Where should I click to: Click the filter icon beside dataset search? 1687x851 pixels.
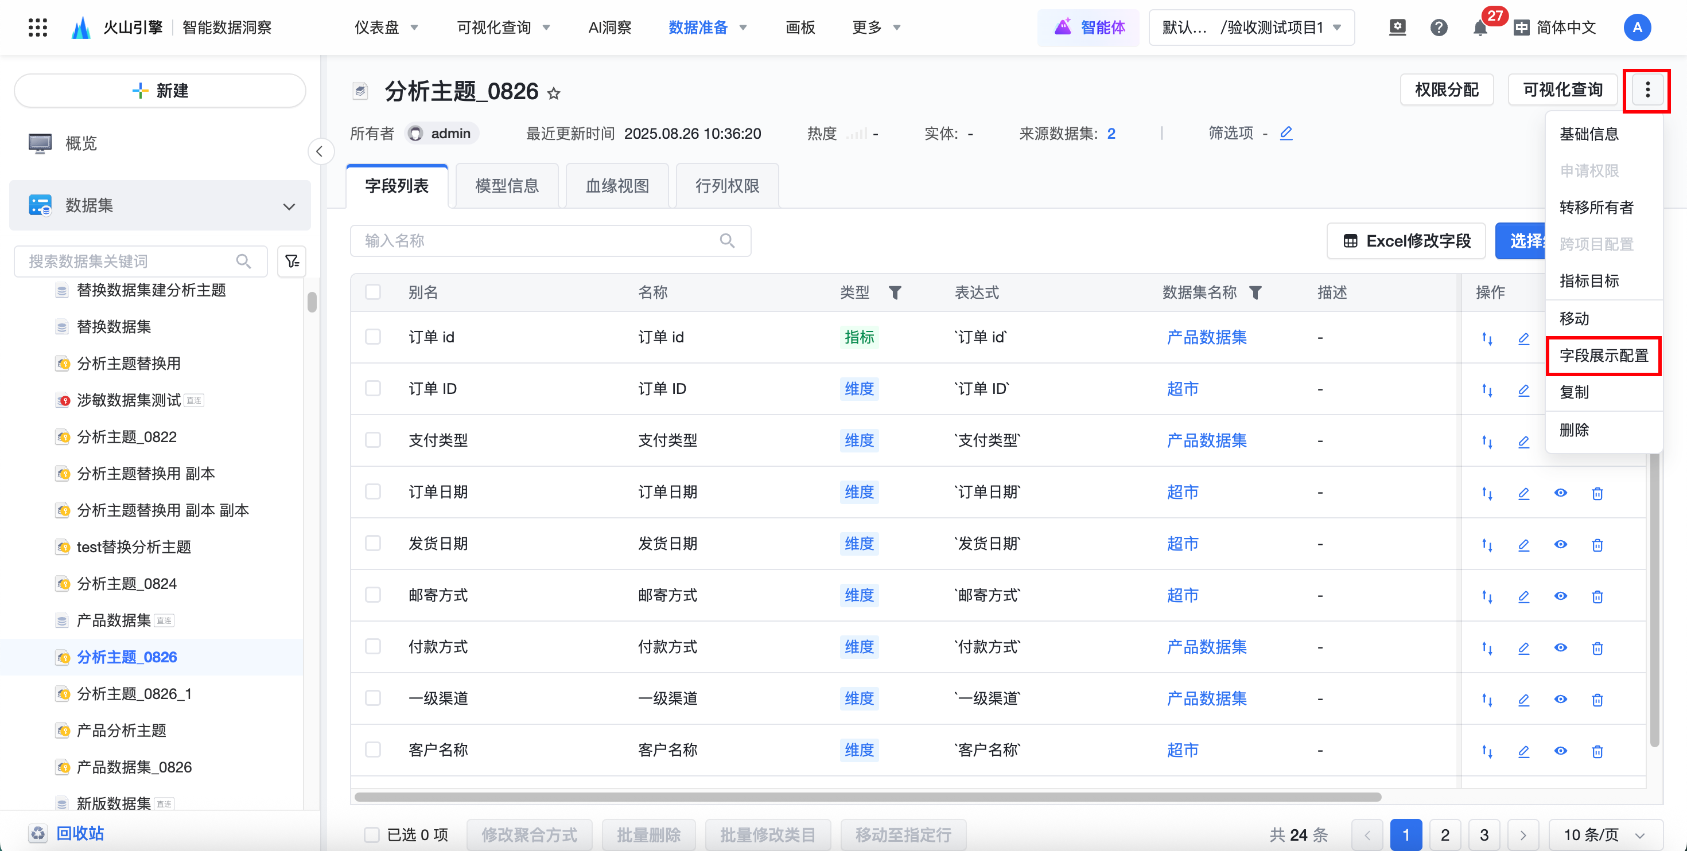click(x=292, y=261)
